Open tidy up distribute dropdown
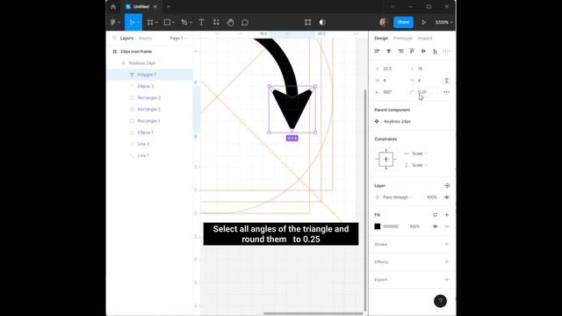This screenshot has width=562, height=316. [447, 51]
